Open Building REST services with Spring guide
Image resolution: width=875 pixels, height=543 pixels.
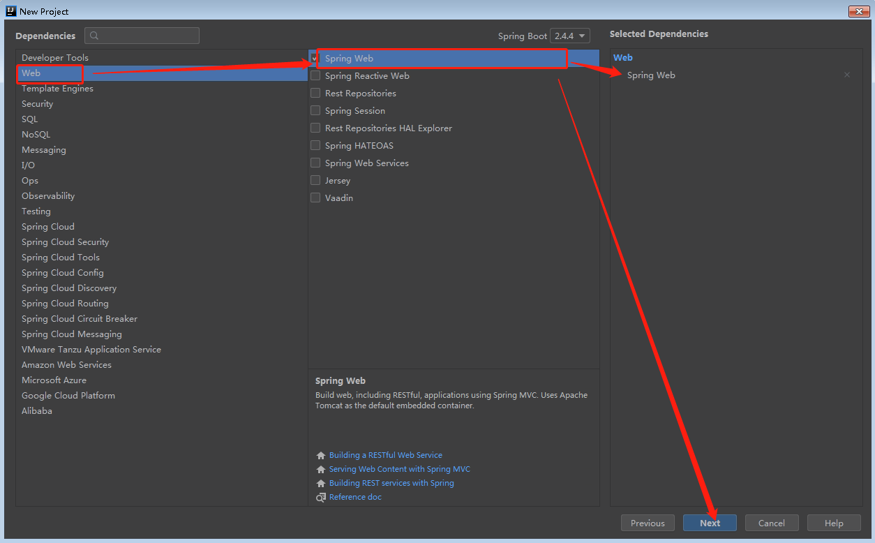pyautogui.click(x=391, y=483)
